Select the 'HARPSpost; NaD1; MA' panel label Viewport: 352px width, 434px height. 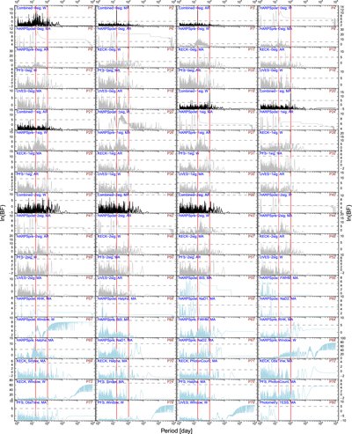197,298
